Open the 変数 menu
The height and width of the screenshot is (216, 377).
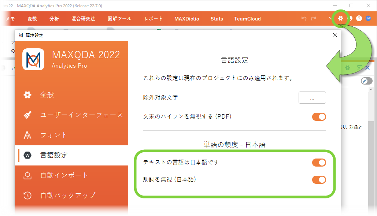tap(32, 19)
